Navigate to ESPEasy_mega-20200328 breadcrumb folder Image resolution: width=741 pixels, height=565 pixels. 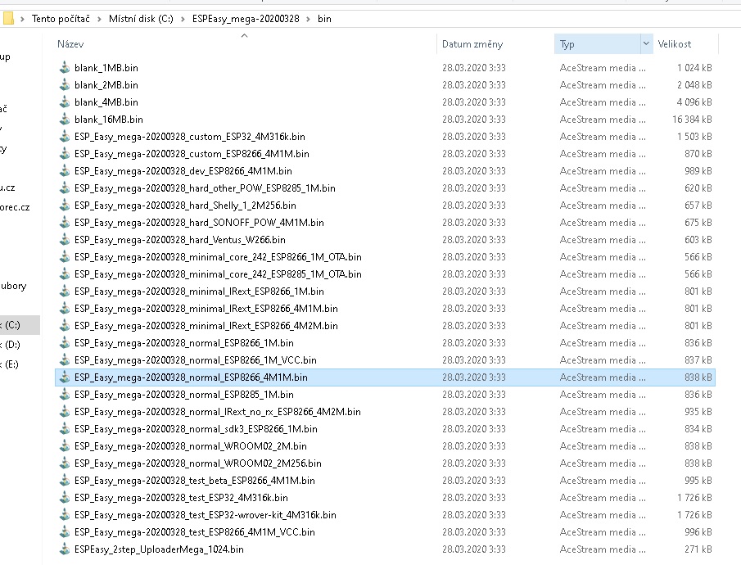pyautogui.click(x=246, y=19)
